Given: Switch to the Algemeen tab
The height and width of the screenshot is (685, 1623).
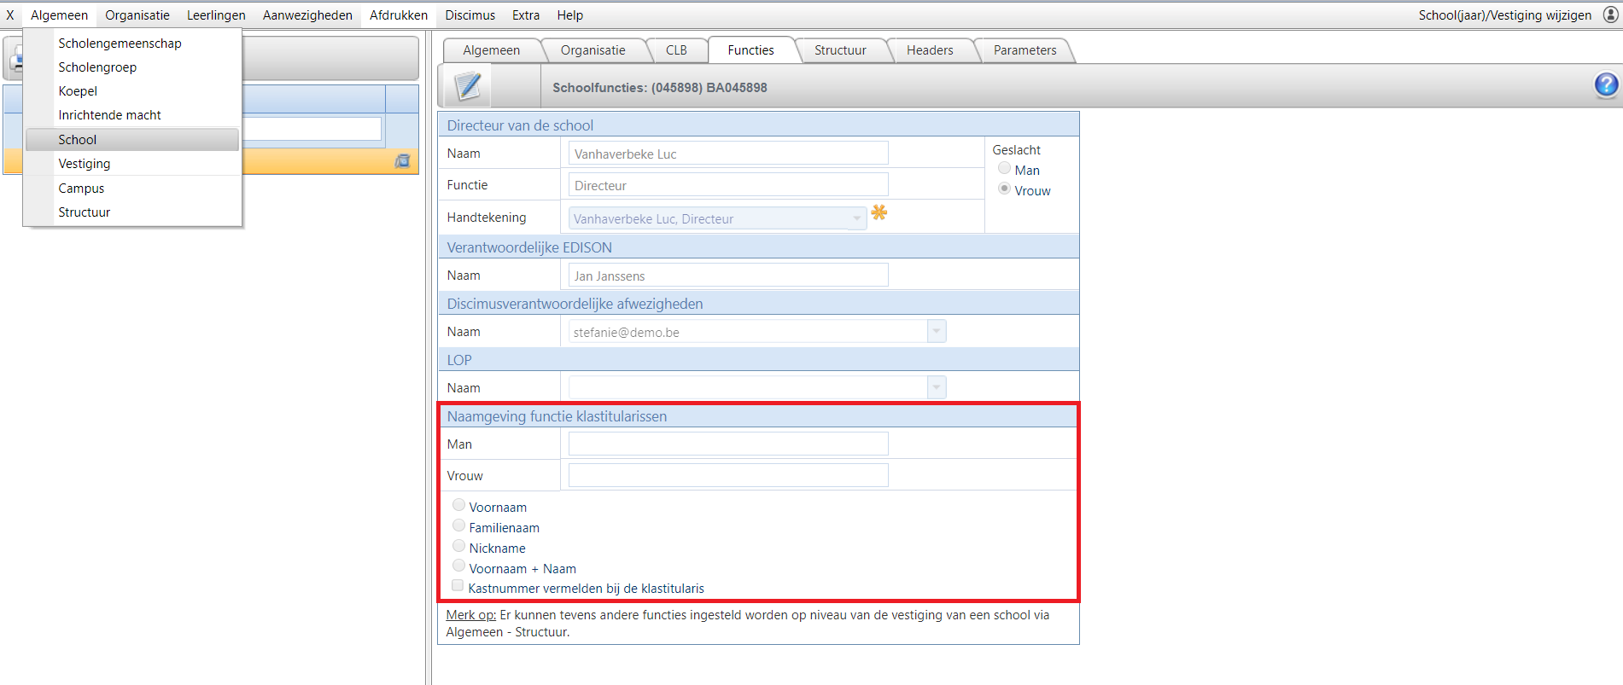Looking at the screenshot, I should [x=492, y=50].
